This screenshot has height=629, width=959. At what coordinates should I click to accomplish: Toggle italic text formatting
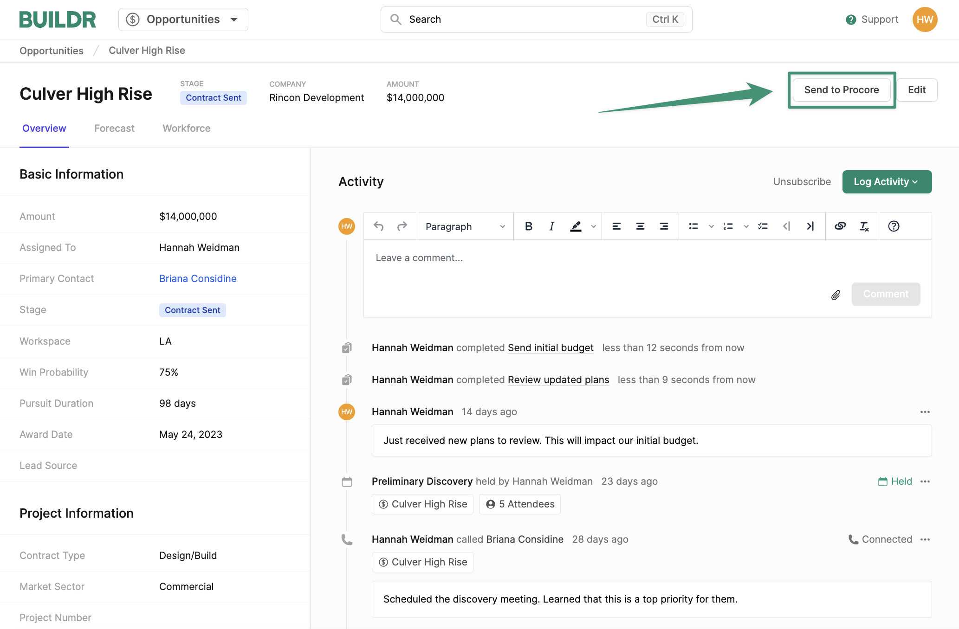point(551,226)
